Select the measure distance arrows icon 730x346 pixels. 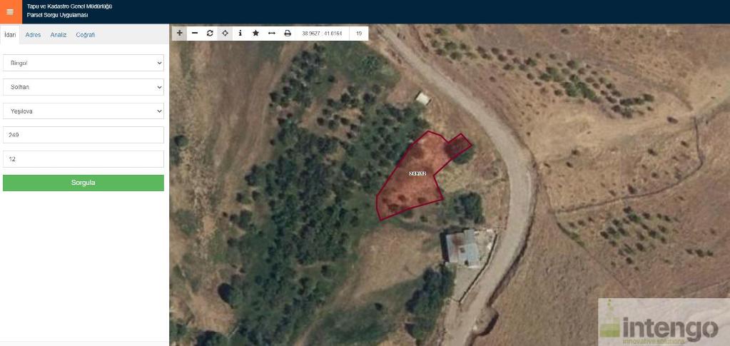click(x=272, y=33)
